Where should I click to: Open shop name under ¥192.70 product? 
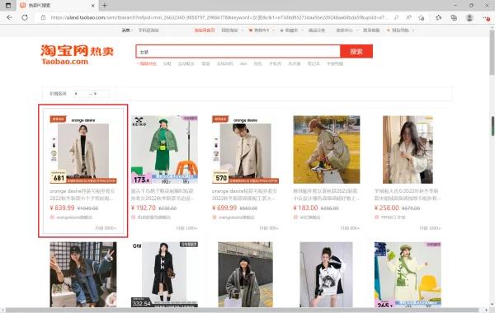coord(154,217)
